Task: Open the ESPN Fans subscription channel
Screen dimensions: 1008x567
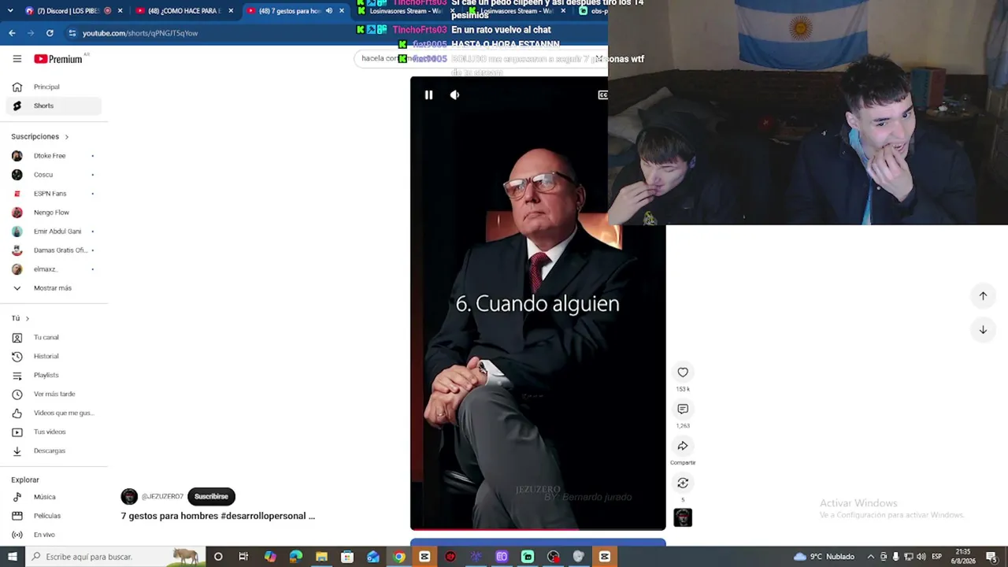Action: 54,194
